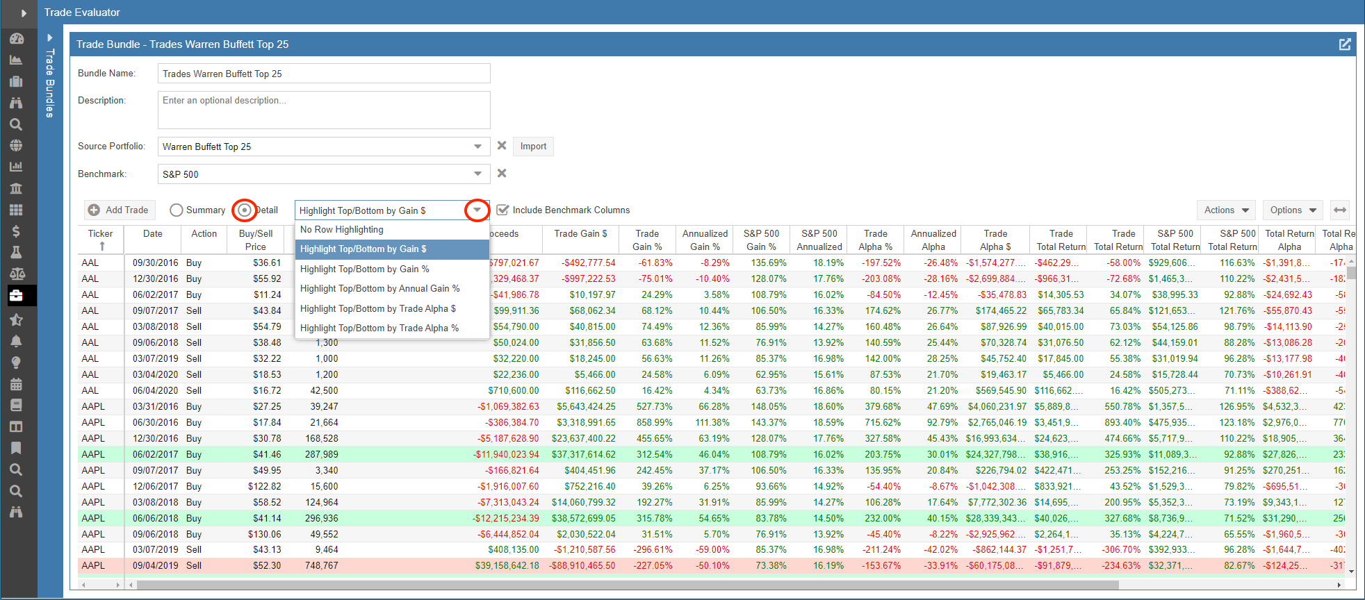Clear the Source Portfolio with its X icon
This screenshot has height=600, width=1365.
(502, 146)
